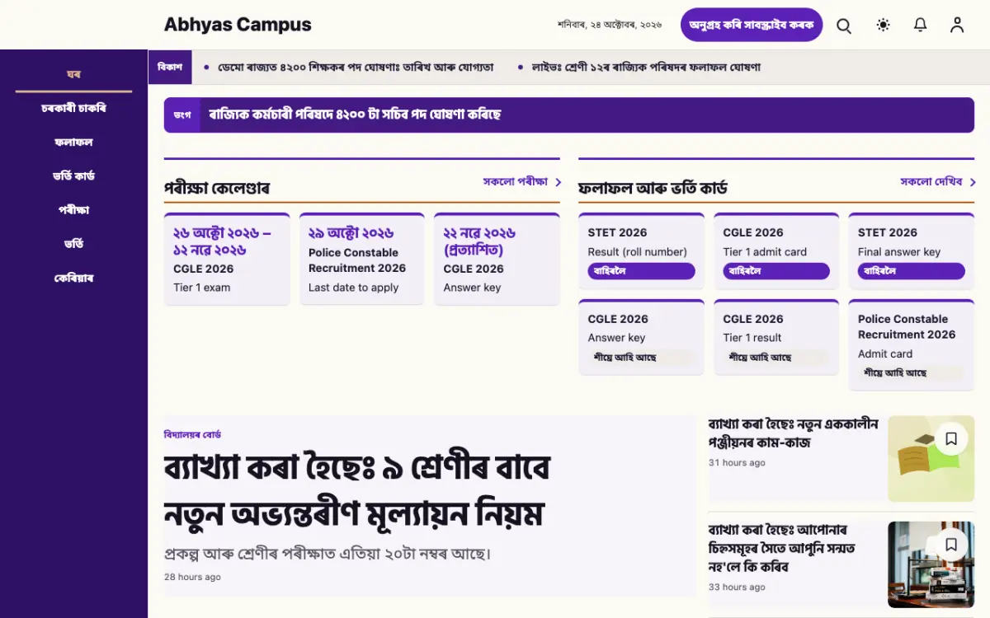Select ফলাফল in the sidebar
This screenshot has width=990, height=618.
[x=73, y=142]
